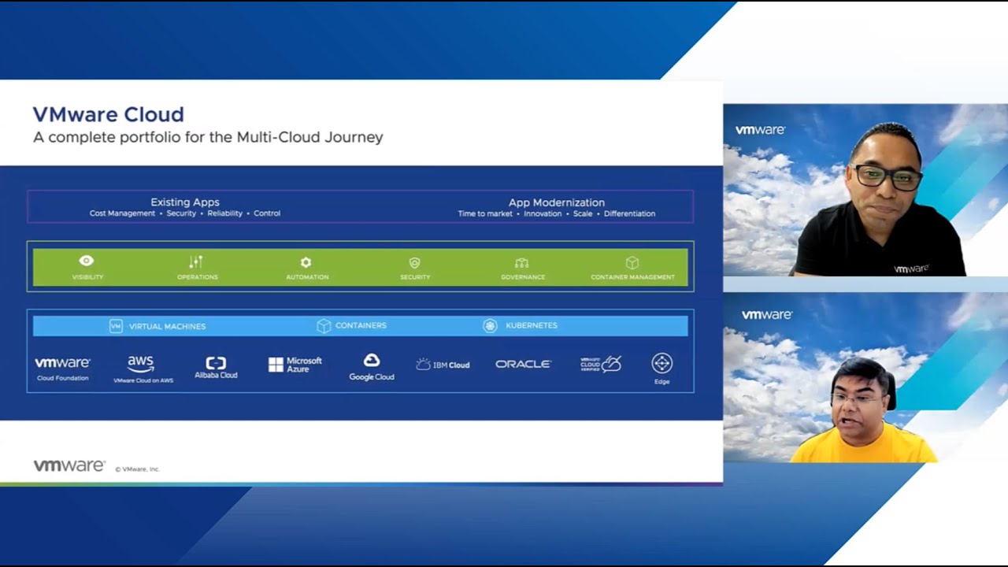
Task: Click the Governance icon
Action: pyautogui.click(x=521, y=263)
